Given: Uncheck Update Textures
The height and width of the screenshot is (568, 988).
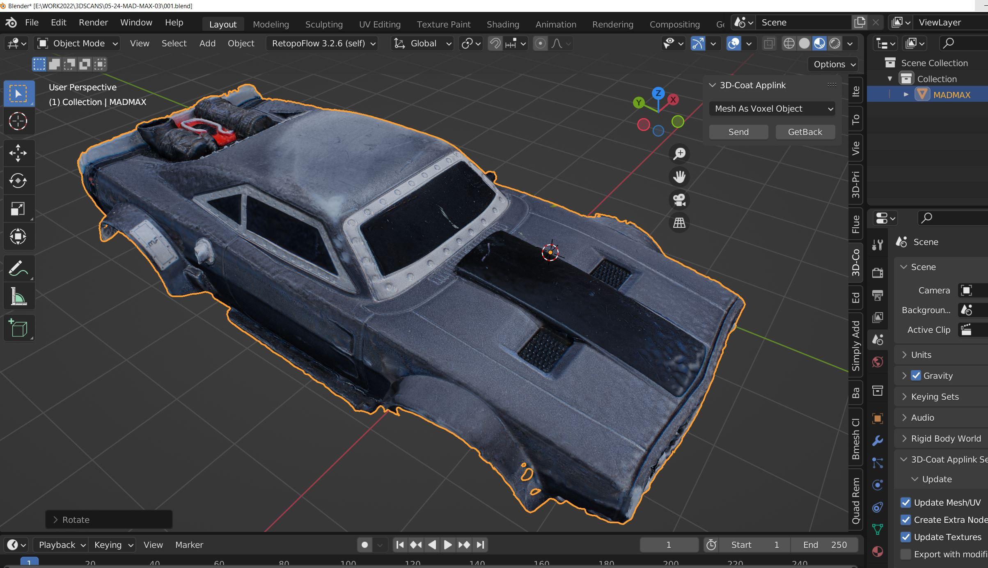Looking at the screenshot, I should pos(905,537).
